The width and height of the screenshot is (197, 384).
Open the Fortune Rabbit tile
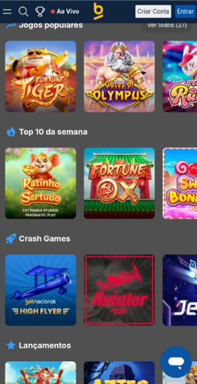tap(180, 76)
